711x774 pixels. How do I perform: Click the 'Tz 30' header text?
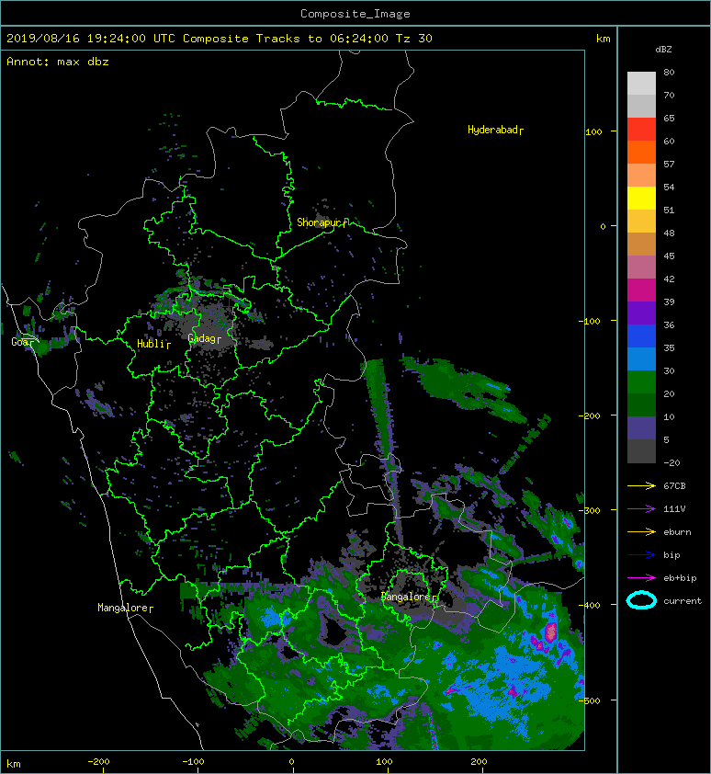point(413,39)
